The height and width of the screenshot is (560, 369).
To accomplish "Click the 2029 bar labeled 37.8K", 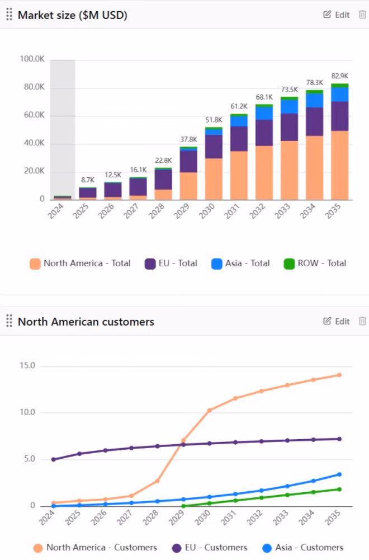I will click(188, 173).
